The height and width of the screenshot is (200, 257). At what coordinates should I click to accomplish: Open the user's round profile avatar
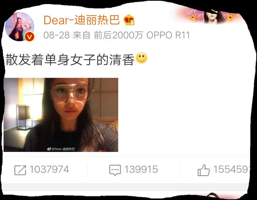[x=20, y=26]
